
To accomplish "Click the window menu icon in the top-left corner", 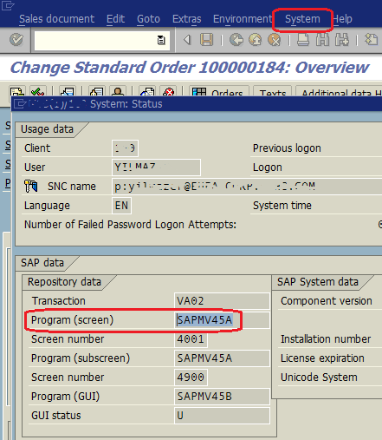I will coord(8,5).
